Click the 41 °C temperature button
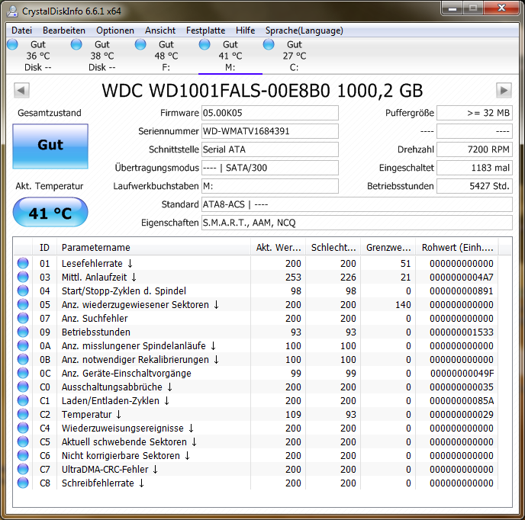525x520 pixels. pos(50,212)
